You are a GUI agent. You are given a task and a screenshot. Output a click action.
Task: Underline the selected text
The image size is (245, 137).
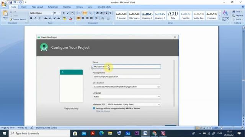click(39, 18)
